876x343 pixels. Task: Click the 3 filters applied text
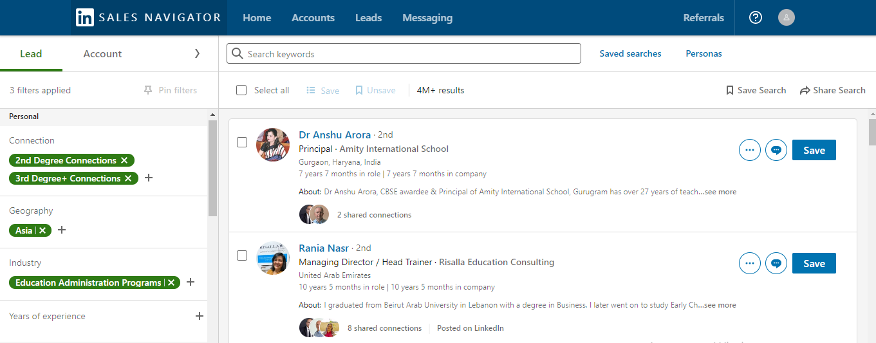click(x=40, y=90)
